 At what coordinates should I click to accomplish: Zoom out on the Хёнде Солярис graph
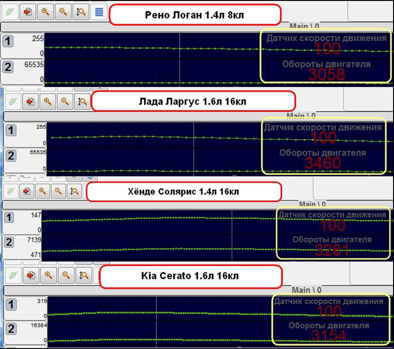[x=58, y=191]
